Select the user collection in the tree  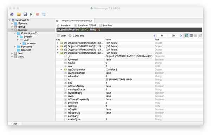click(x=26, y=40)
